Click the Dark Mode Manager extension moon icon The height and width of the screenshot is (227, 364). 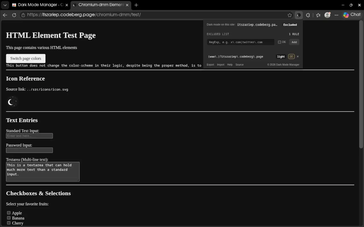coord(299,15)
